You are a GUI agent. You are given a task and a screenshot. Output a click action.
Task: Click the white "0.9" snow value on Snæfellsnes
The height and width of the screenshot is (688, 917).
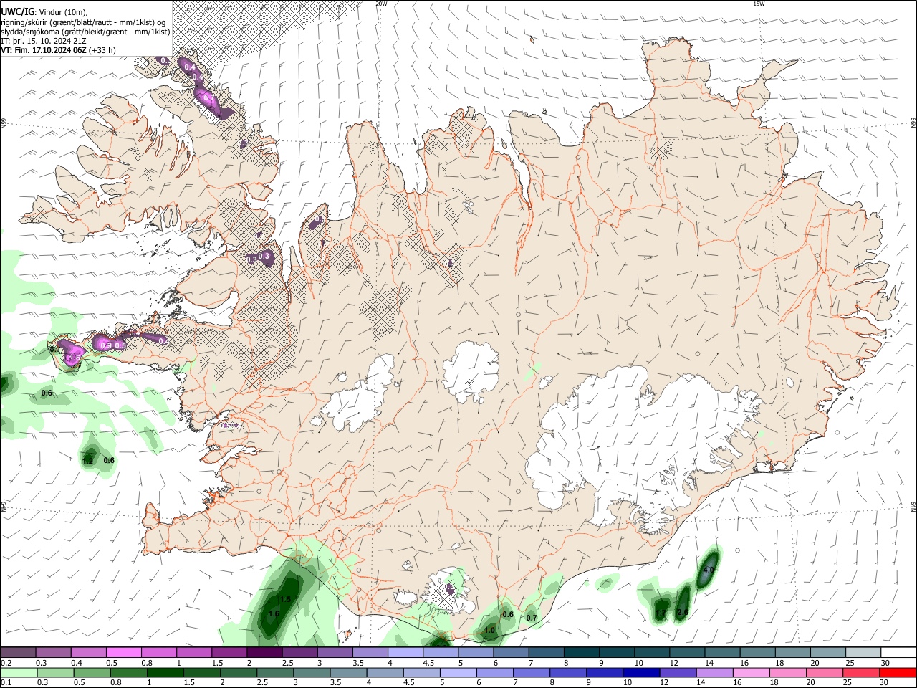(x=106, y=345)
